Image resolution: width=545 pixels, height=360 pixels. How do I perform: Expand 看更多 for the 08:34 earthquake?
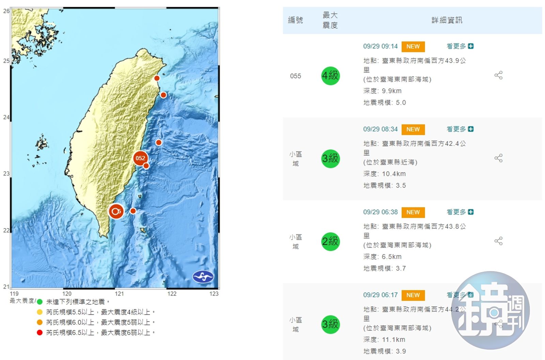[x=460, y=129]
